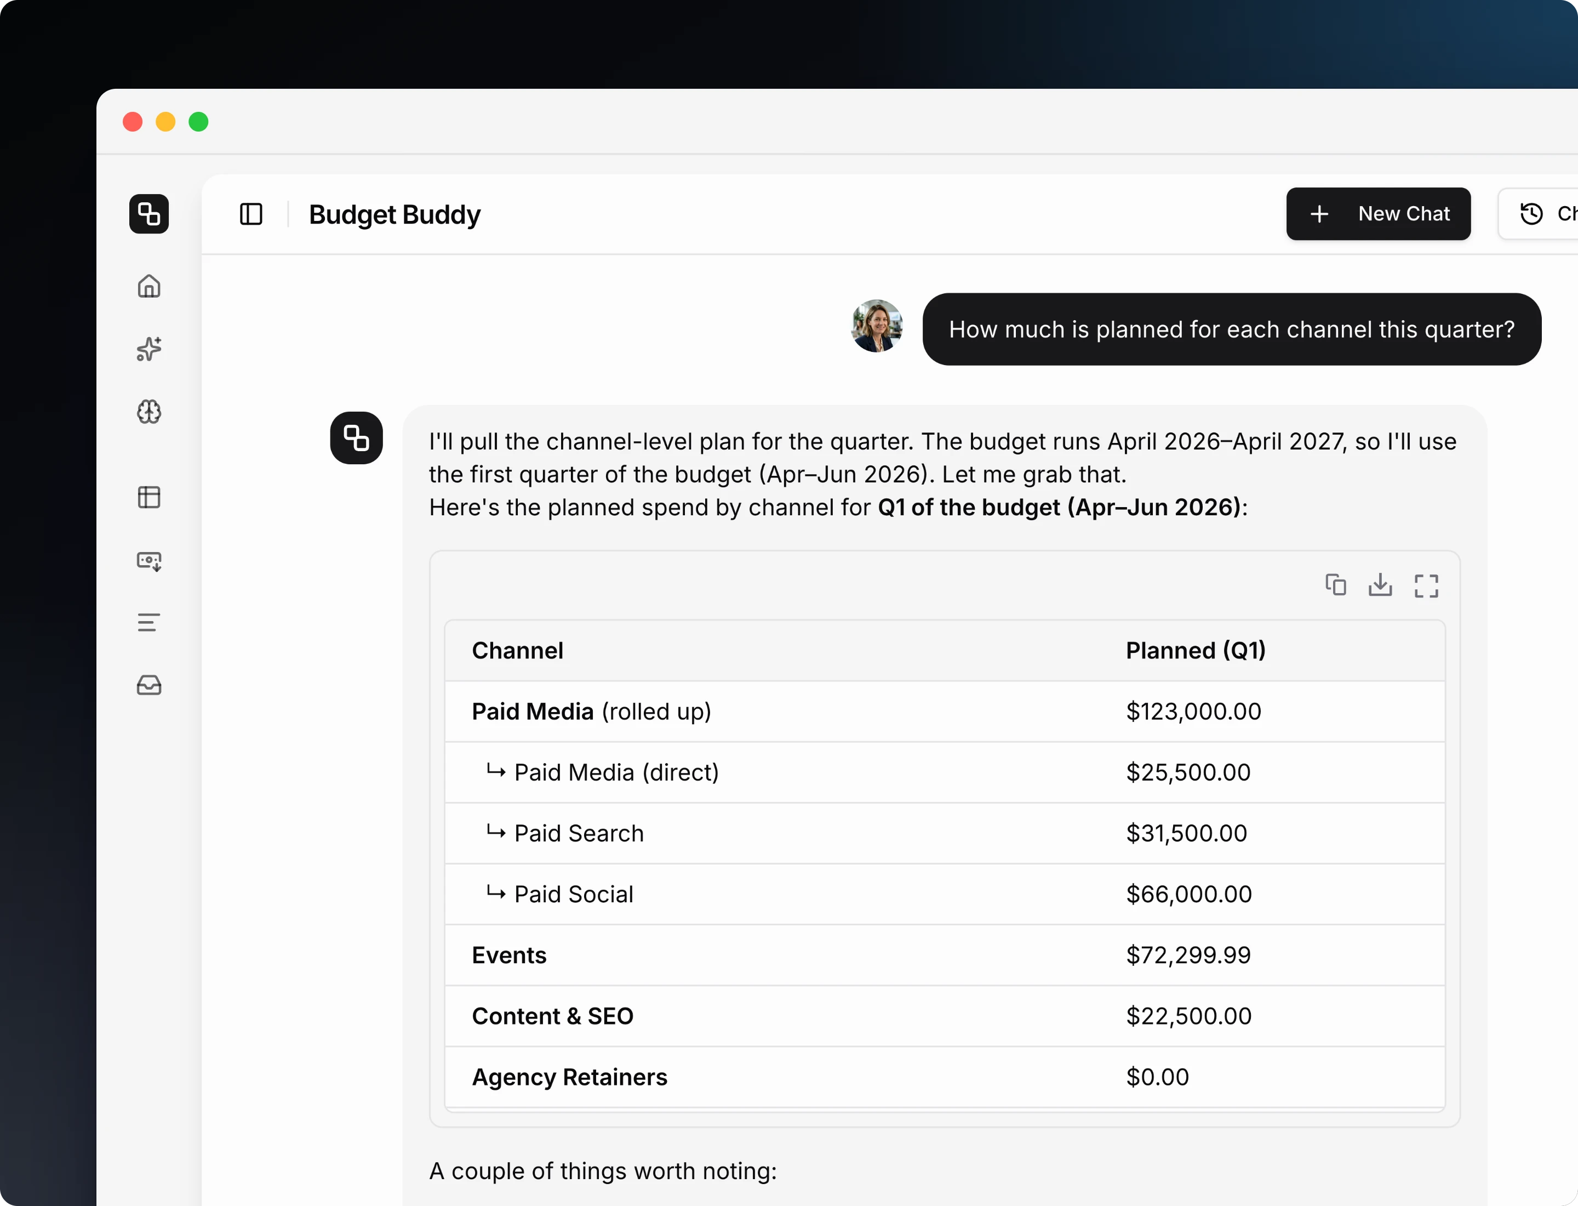
Task: Open the text lines icon in sidebar
Action: (x=148, y=622)
